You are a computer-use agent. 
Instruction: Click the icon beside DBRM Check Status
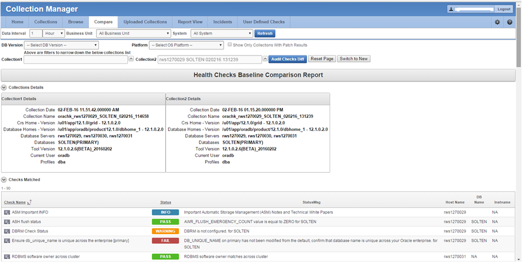pos(7,232)
